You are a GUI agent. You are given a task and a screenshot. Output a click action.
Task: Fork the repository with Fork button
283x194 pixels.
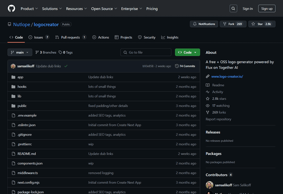233,24
